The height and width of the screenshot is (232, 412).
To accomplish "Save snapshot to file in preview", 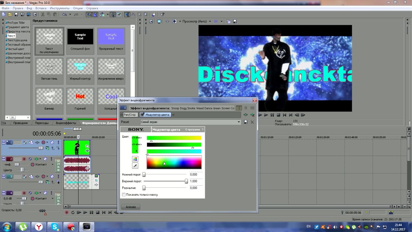I will pos(235,21).
